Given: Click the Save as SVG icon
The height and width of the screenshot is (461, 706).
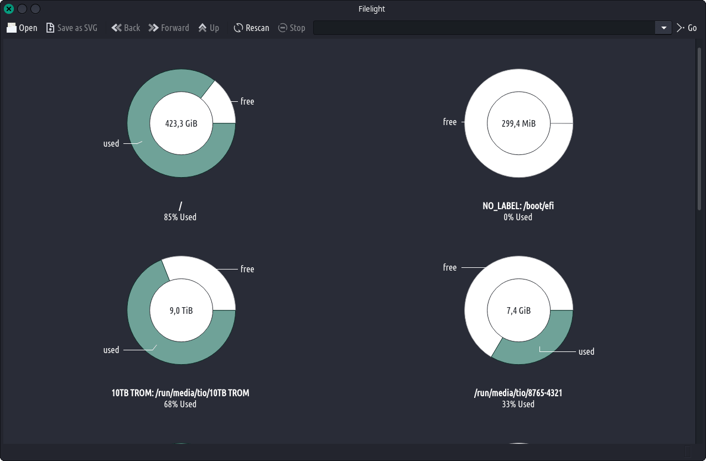Looking at the screenshot, I should pos(50,28).
